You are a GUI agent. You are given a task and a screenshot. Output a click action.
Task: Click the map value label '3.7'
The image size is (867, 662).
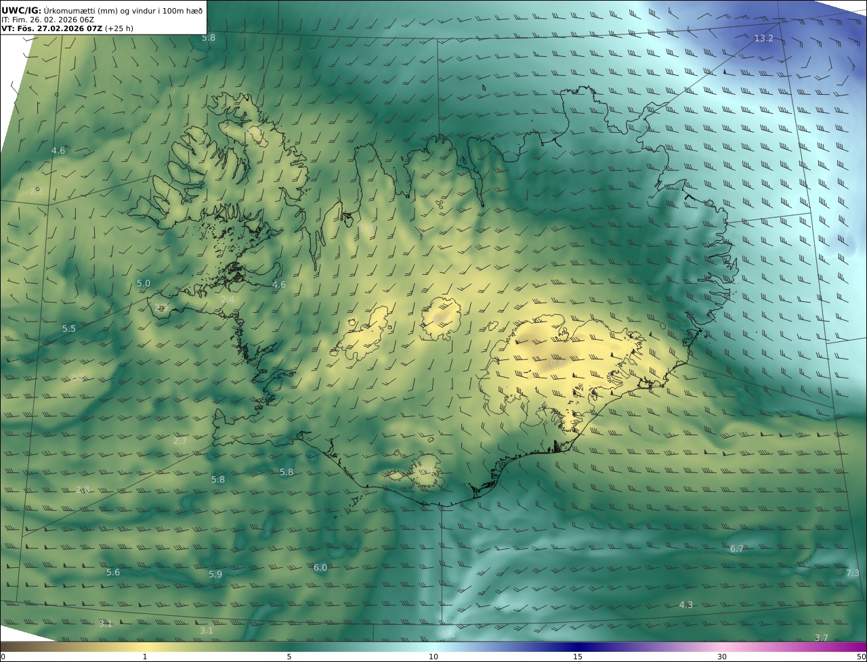click(822, 638)
